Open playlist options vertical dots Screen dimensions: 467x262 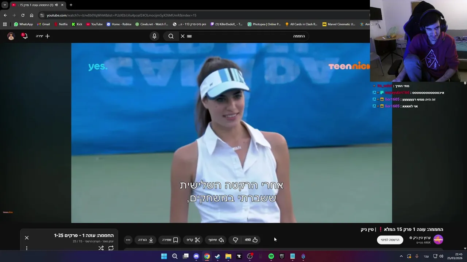27,248
